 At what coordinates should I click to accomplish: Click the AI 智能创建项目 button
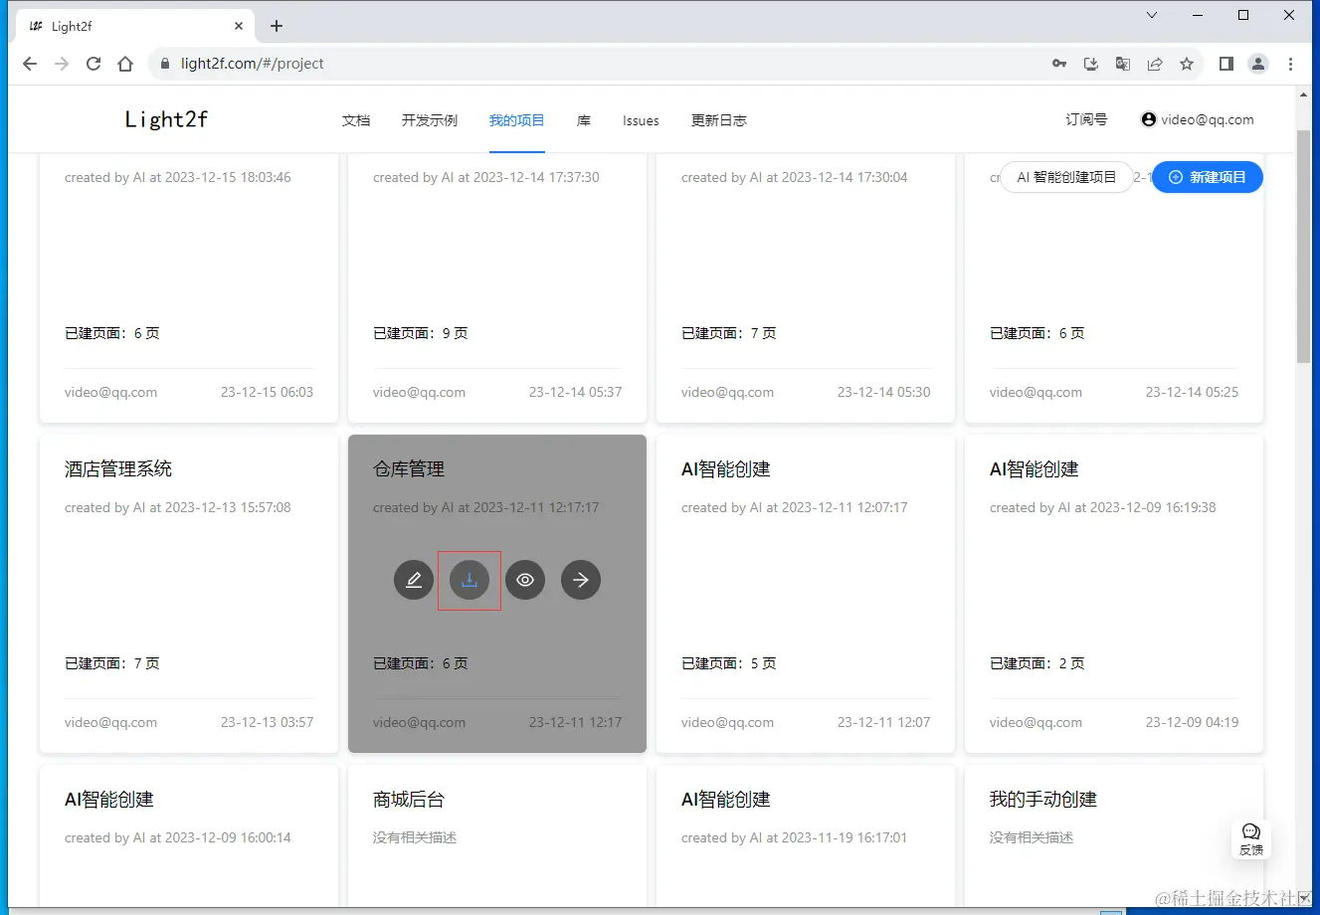1066,177
